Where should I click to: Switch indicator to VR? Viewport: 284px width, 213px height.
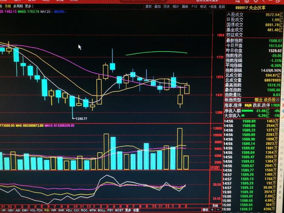(3, 210)
